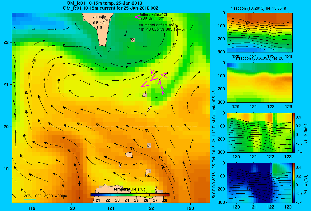Click the vel. E colorbar beside the bottom panel
Image resolution: width=311 pixels, height=211 pixels.
tap(294, 183)
